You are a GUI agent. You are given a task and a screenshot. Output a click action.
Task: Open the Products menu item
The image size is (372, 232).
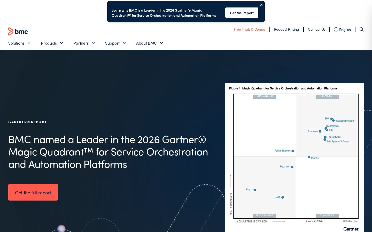(49, 43)
